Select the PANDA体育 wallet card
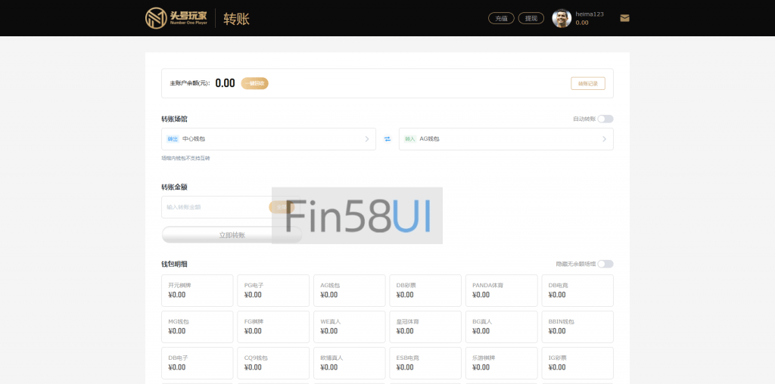The image size is (775, 384). tap(502, 291)
